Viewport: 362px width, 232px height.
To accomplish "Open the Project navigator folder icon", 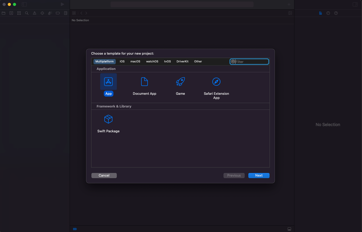I will pos(4,13).
